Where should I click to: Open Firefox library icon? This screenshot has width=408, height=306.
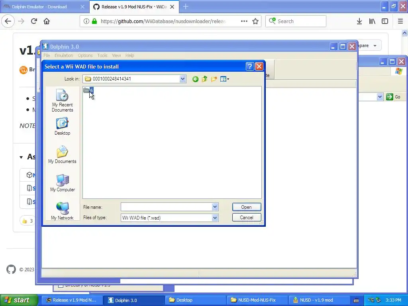(372, 22)
